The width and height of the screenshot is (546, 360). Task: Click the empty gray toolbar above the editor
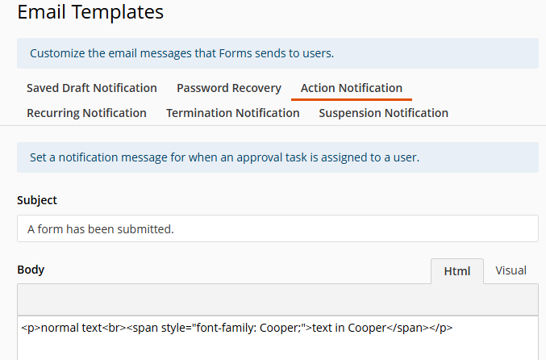(x=277, y=299)
